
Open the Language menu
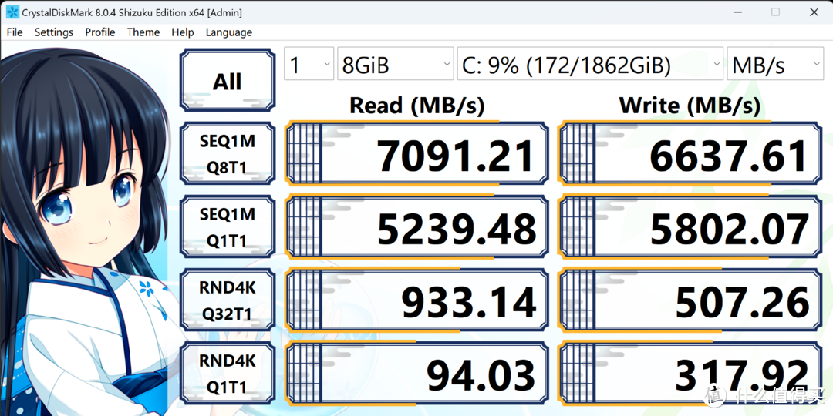(228, 32)
